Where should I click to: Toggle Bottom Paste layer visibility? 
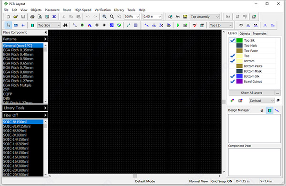pos(232,66)
